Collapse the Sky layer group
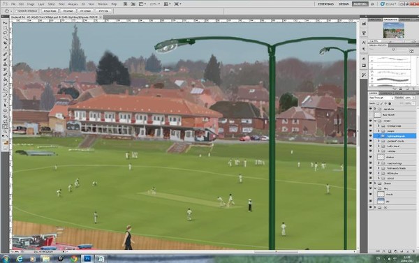The width and height of the screenshot is (419, 263). click(375, 188)
